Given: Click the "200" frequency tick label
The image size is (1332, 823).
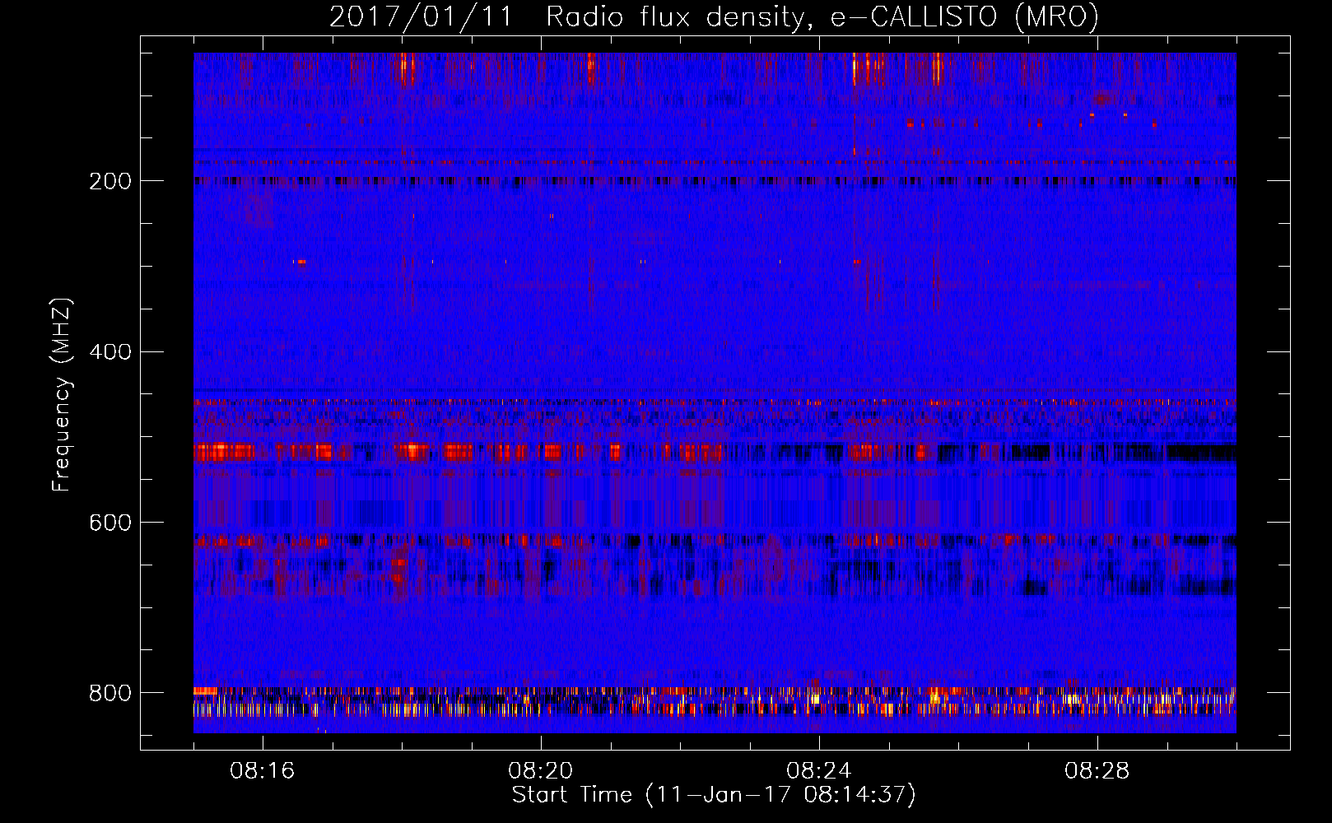Looking at the screenshot, I should click(110, 182).
